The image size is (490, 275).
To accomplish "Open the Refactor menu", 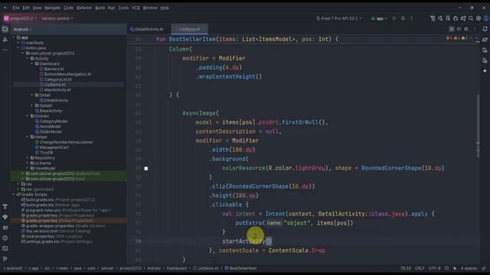I will coord(84,8).
